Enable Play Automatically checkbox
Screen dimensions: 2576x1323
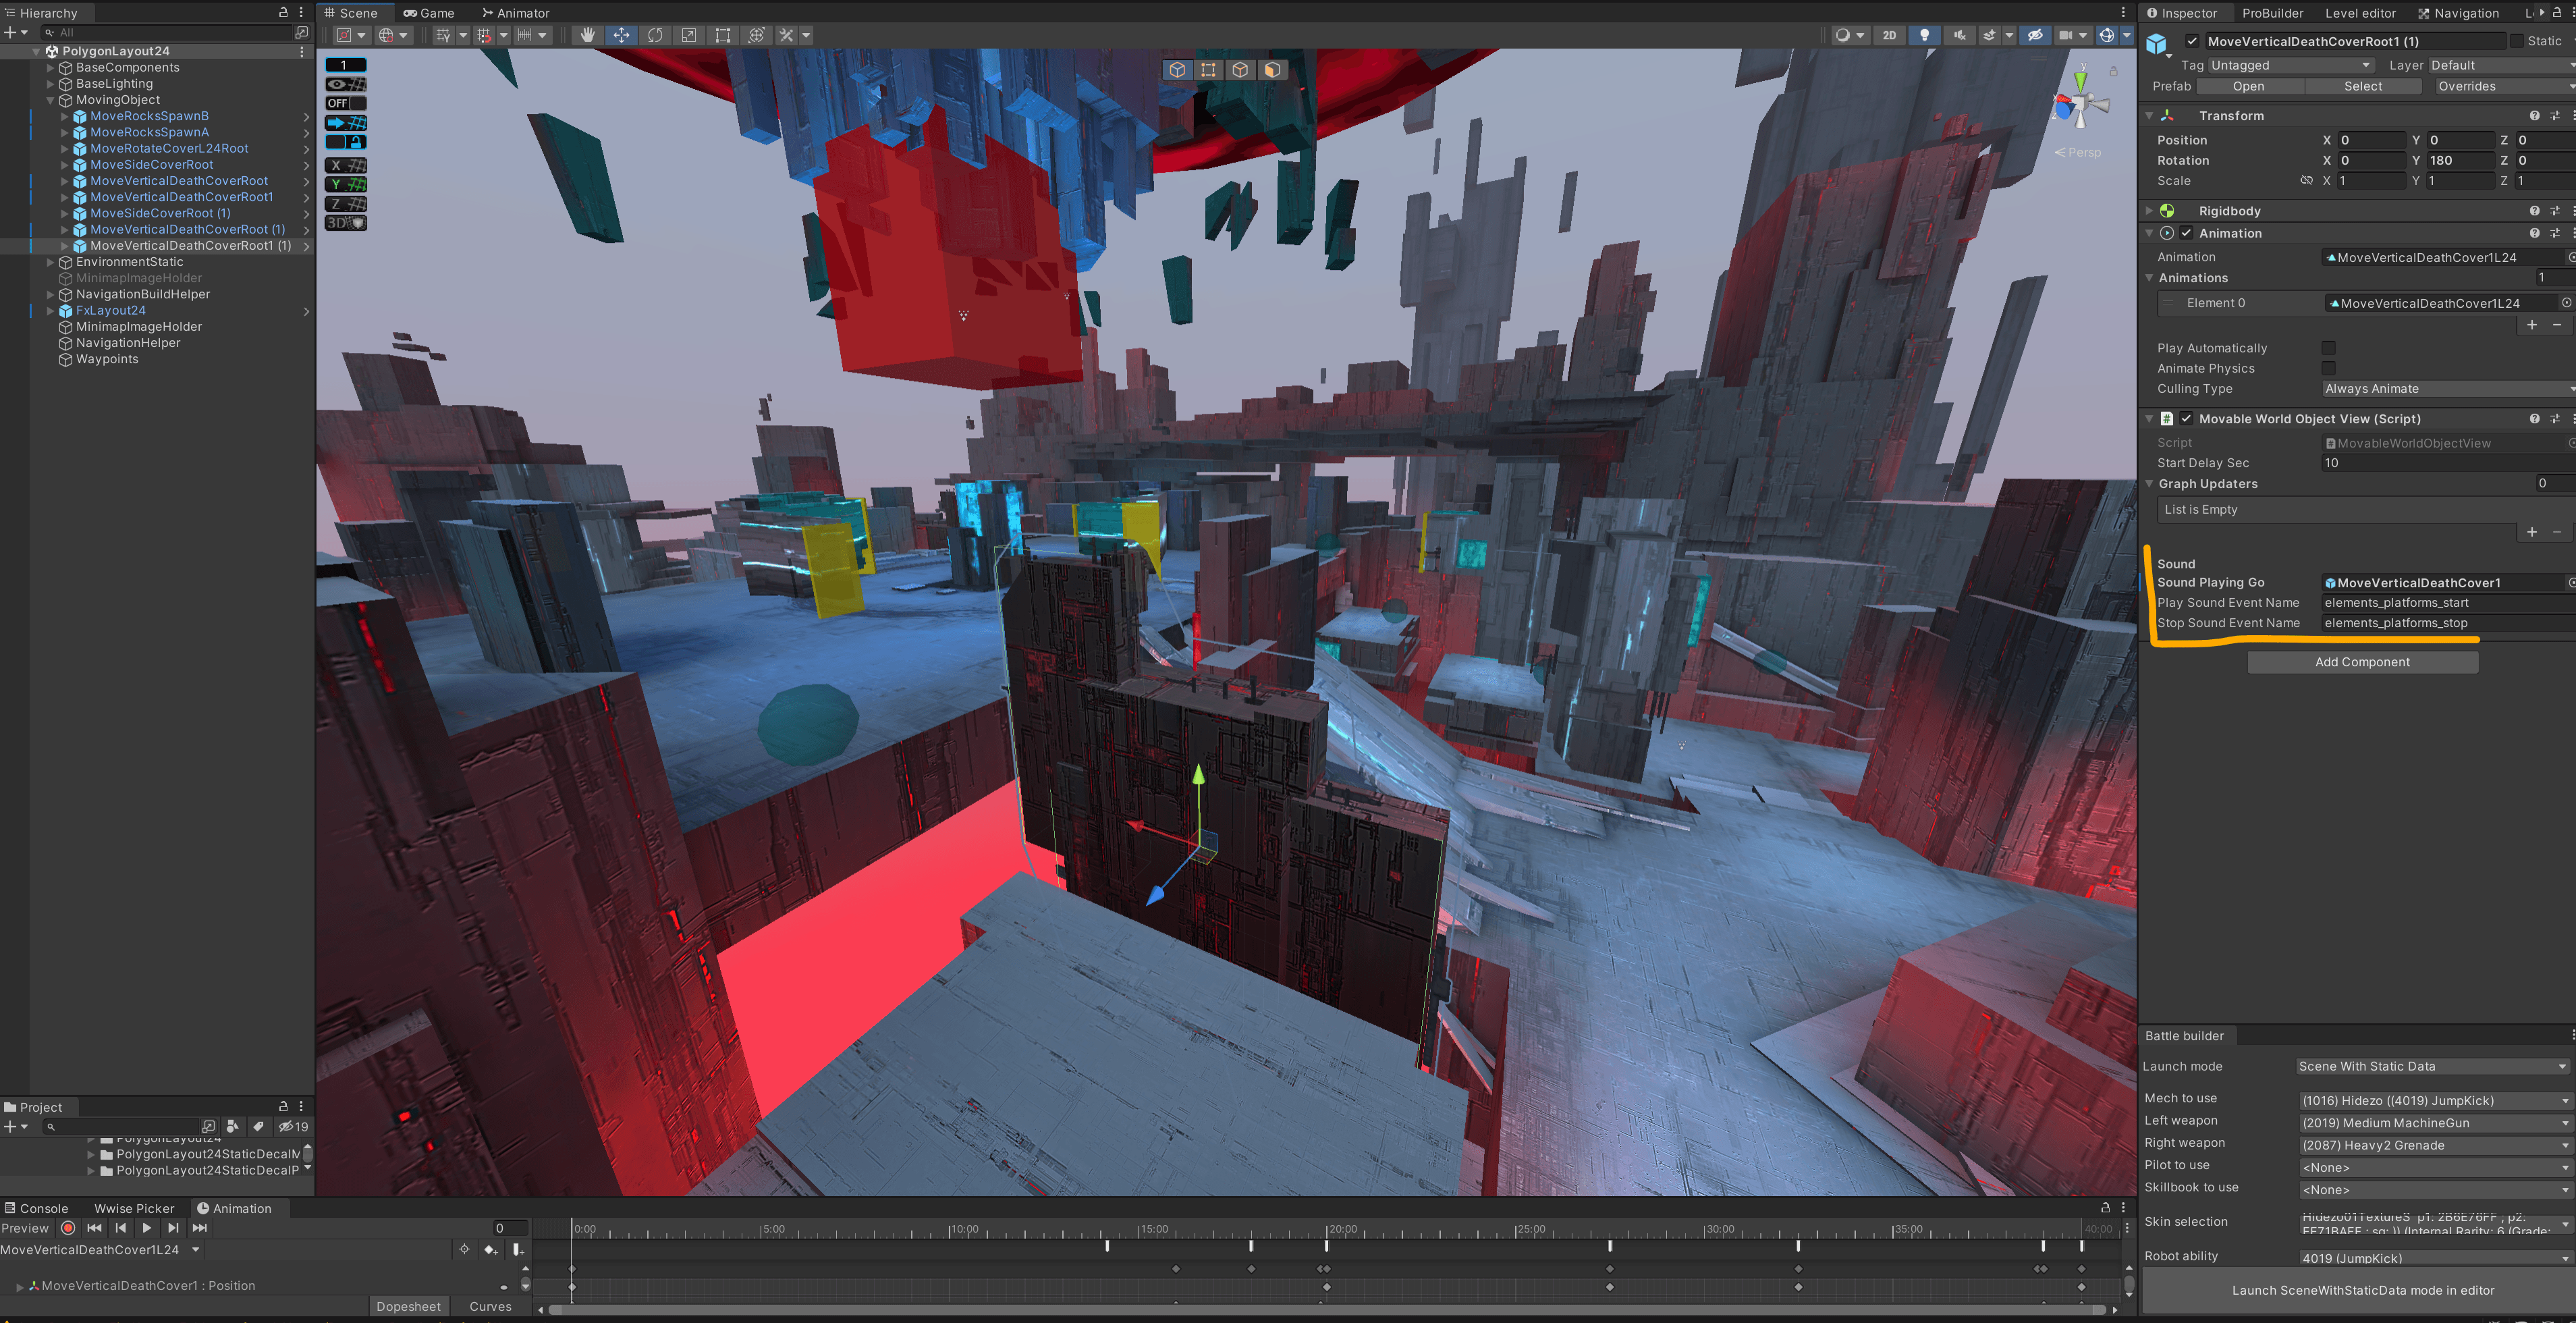pyautogui.click(x=2328, y=348)
